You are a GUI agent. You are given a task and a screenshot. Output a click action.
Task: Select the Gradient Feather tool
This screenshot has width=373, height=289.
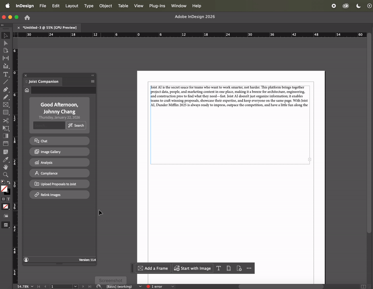pos(6,143)
